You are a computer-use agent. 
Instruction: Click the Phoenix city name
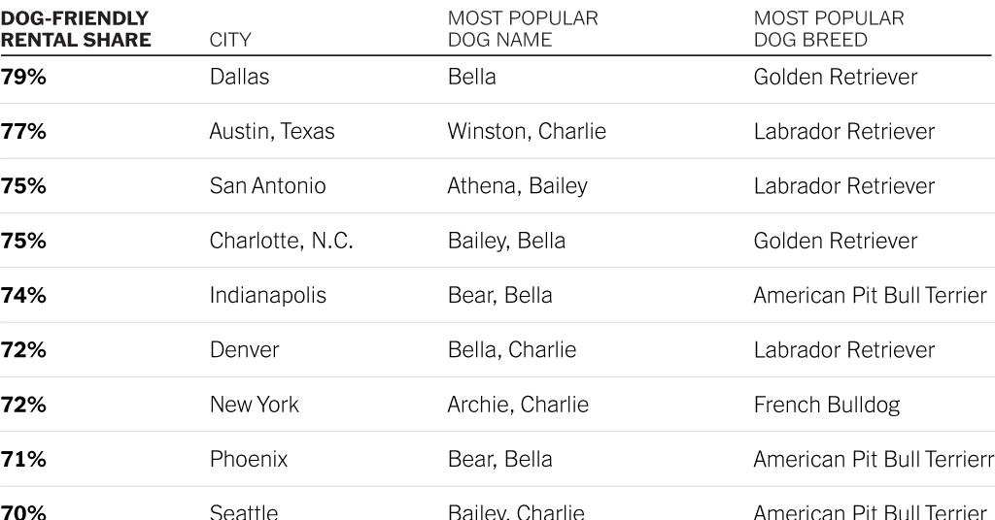[x=249, y=459]
